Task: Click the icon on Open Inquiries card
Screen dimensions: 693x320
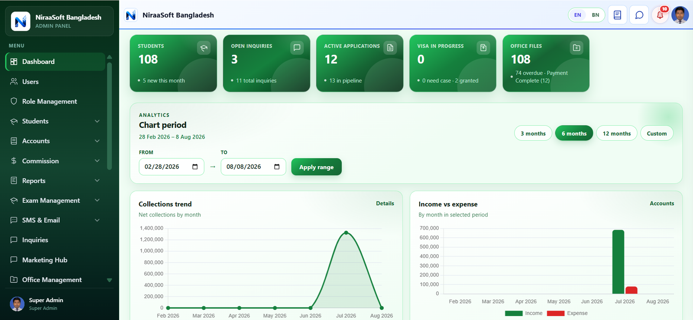Action: [297, 48]
